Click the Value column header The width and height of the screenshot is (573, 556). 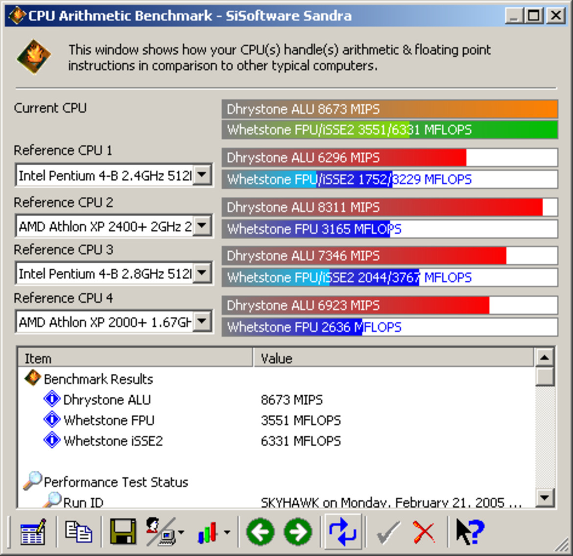tap(394, 358)
